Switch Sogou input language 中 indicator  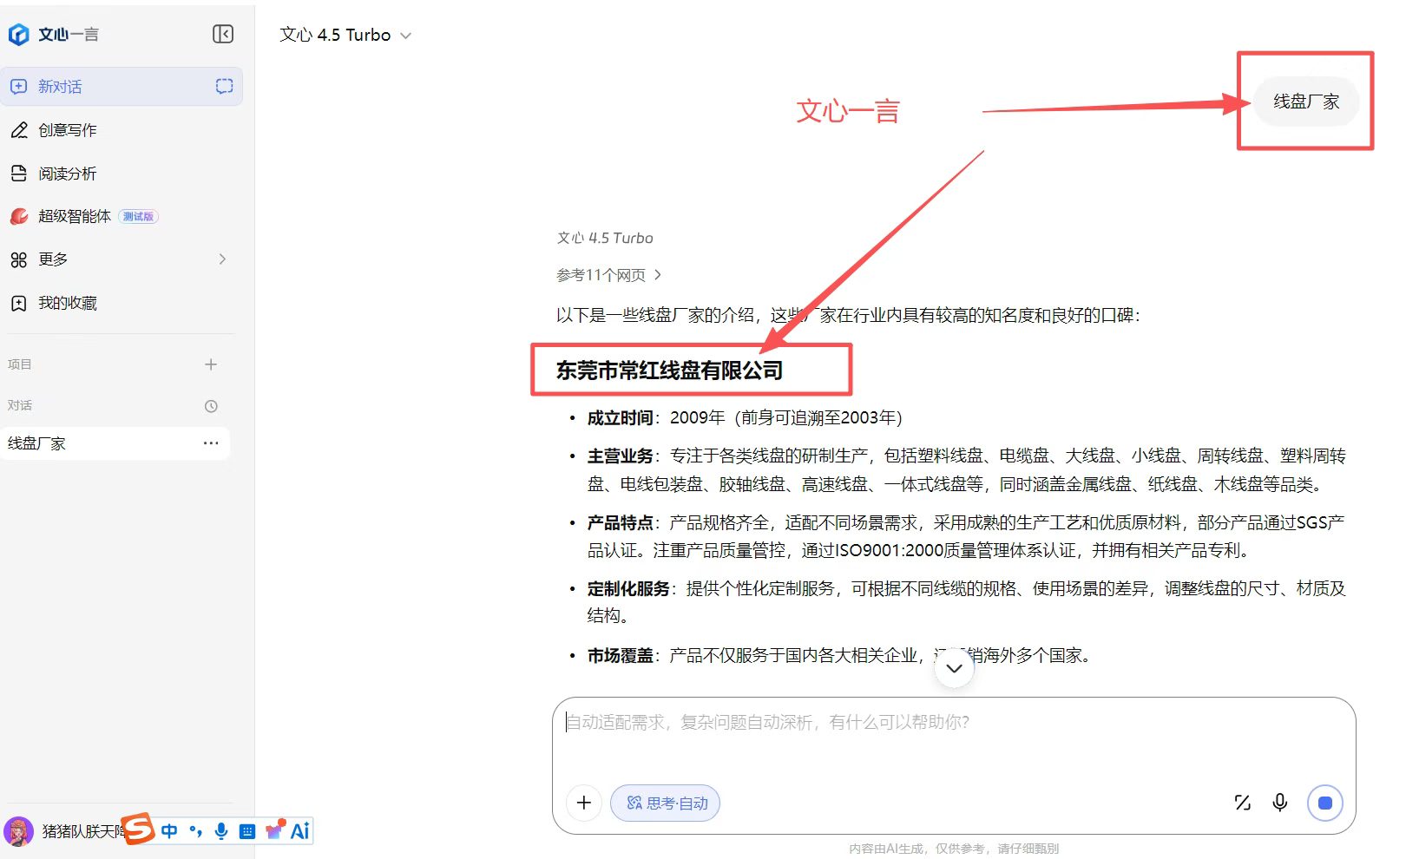click(x=169, y=831)
